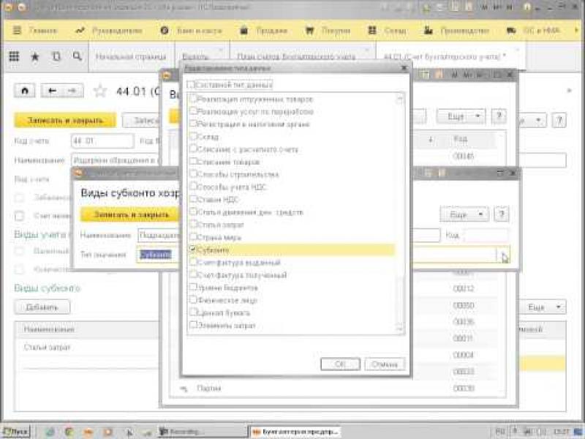Open the Продажи menu section

[x=264, y=31]
